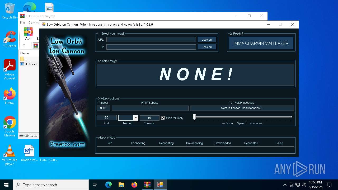Click the Idle status column header
The width and height of the screenshot is (338, 190).
coord(110,143)
